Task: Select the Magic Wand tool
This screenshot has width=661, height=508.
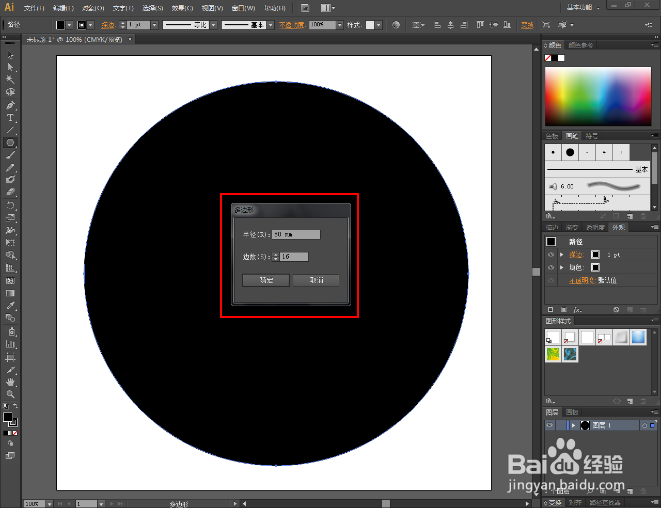Action: (10, 80)
